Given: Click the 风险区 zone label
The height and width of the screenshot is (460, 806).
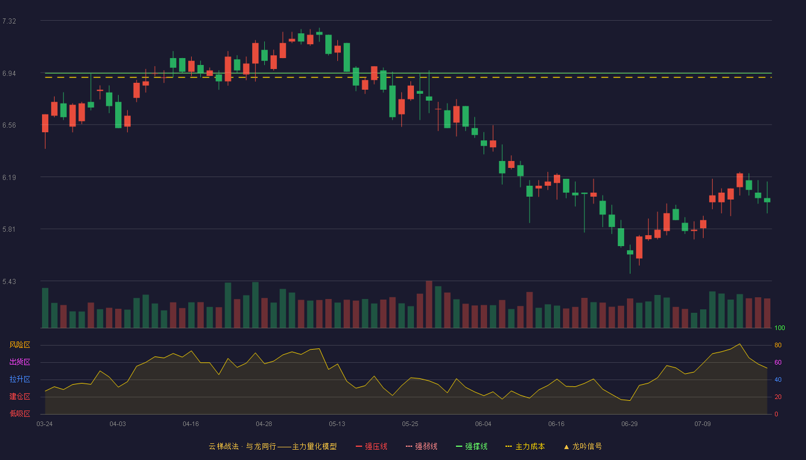Looking at the screenshot, I should pyautogui.click(x=20, y=345).
